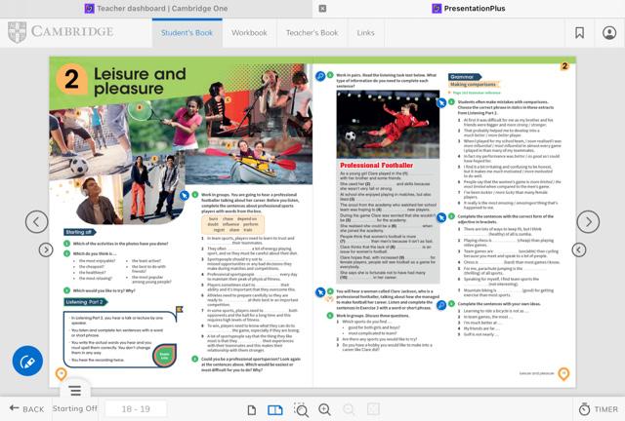This screenshot has height=421, width=625.
Task: Click the orange pin at left page bottom
Action: click(x=61, y=374)
